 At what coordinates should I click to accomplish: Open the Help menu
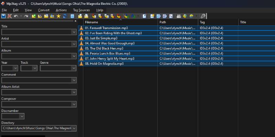click(100, 10)
